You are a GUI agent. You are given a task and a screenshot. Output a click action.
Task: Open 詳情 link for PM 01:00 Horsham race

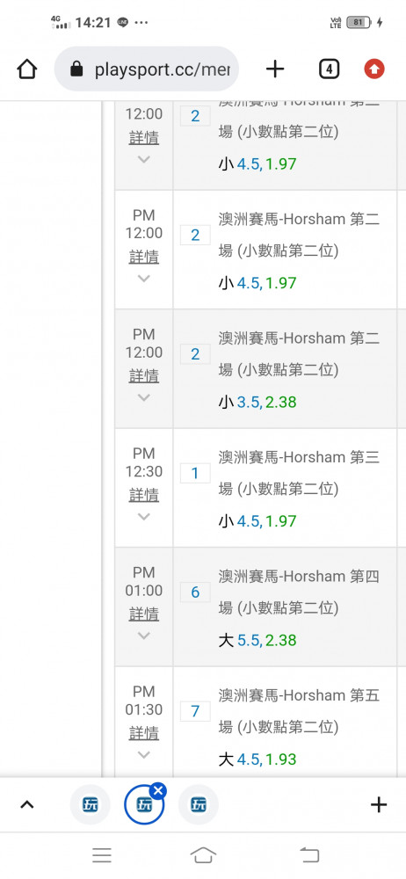[144, 614]
